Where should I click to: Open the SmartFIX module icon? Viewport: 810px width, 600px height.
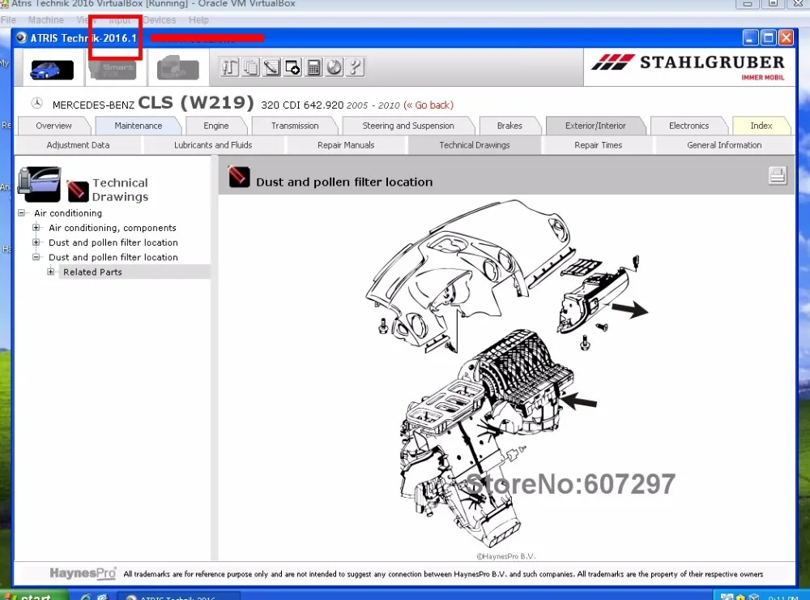click(113, 70)
